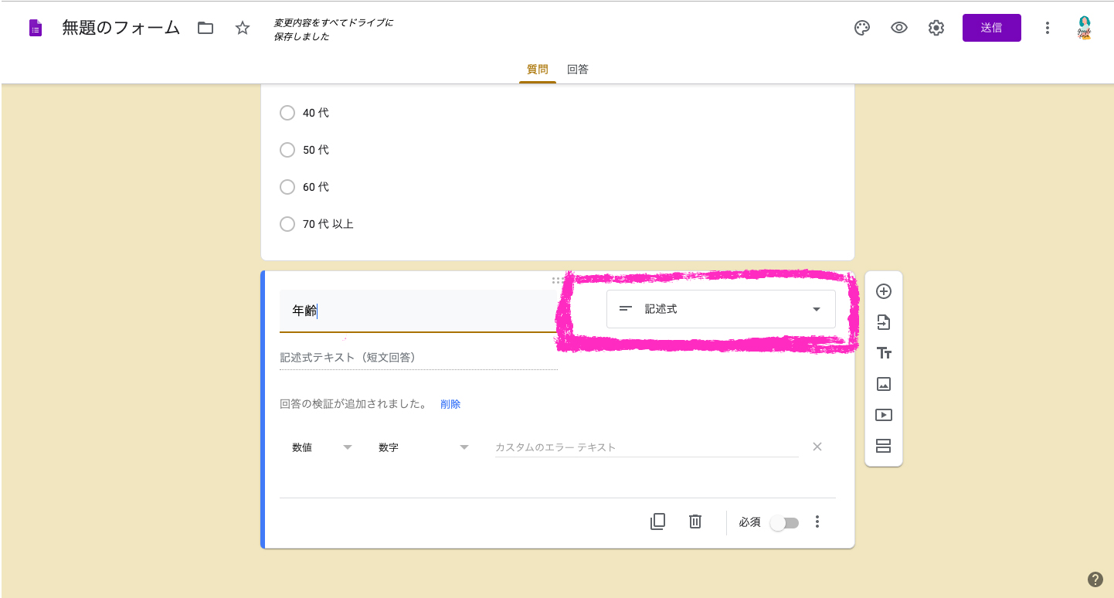This screenshot has width=1114, height=598.
Task: Open question more options beside 必須
Action: pos(817,522)
